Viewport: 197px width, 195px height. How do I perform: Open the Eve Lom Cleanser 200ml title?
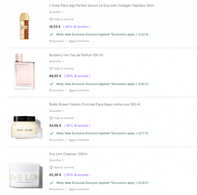tap(68, 154)
